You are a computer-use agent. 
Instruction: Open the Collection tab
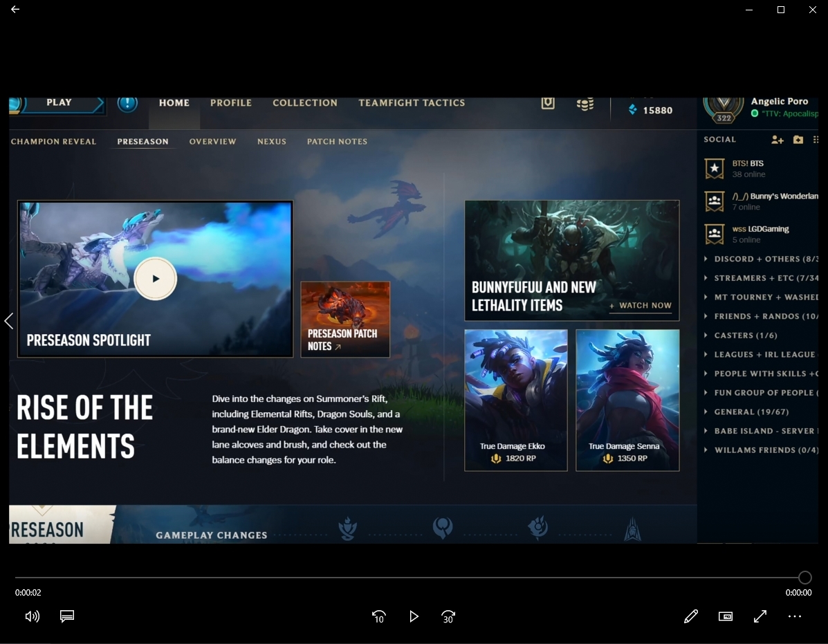tap(304, 103)
